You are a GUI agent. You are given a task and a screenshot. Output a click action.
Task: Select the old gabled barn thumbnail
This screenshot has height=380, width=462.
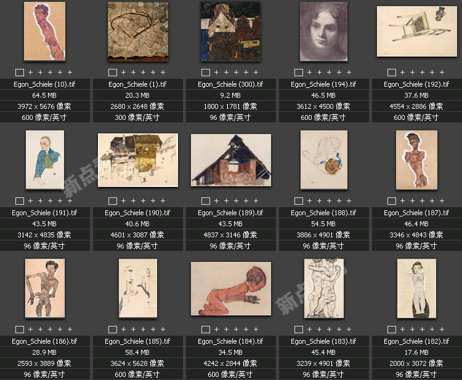[x=231, y=160]
